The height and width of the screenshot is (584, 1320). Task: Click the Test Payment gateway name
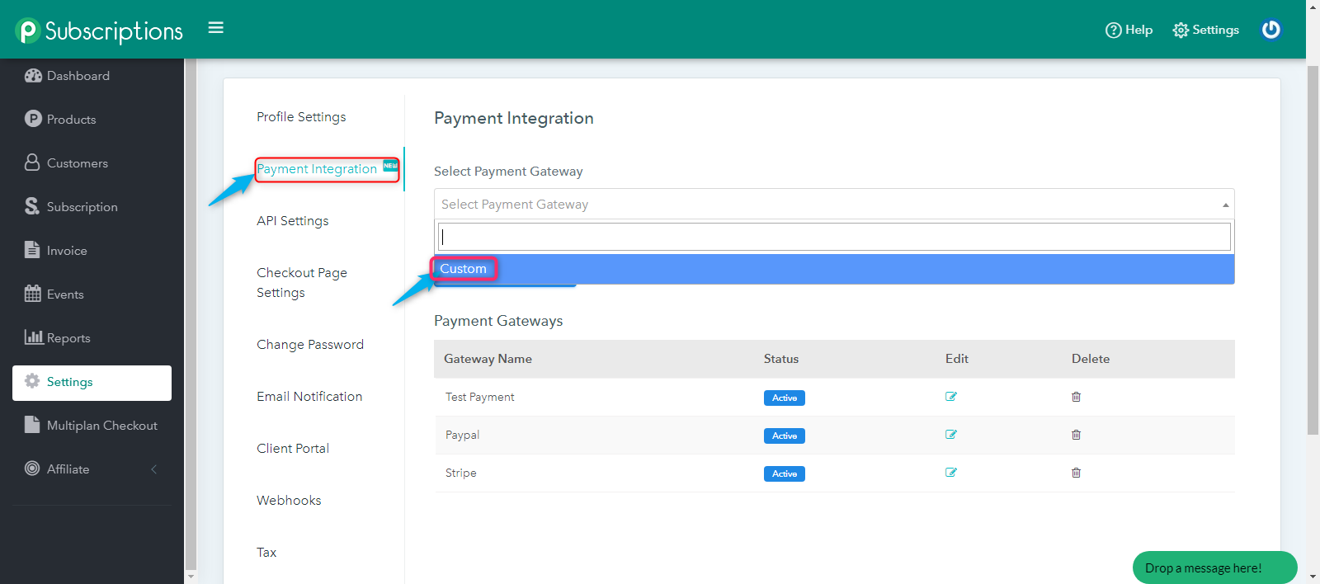480,397
